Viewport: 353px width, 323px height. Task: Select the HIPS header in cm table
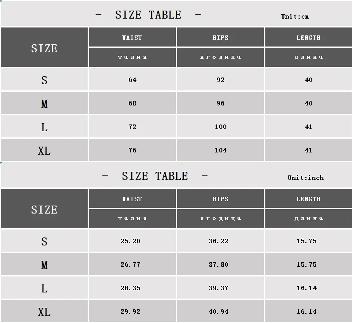(221, 37)
